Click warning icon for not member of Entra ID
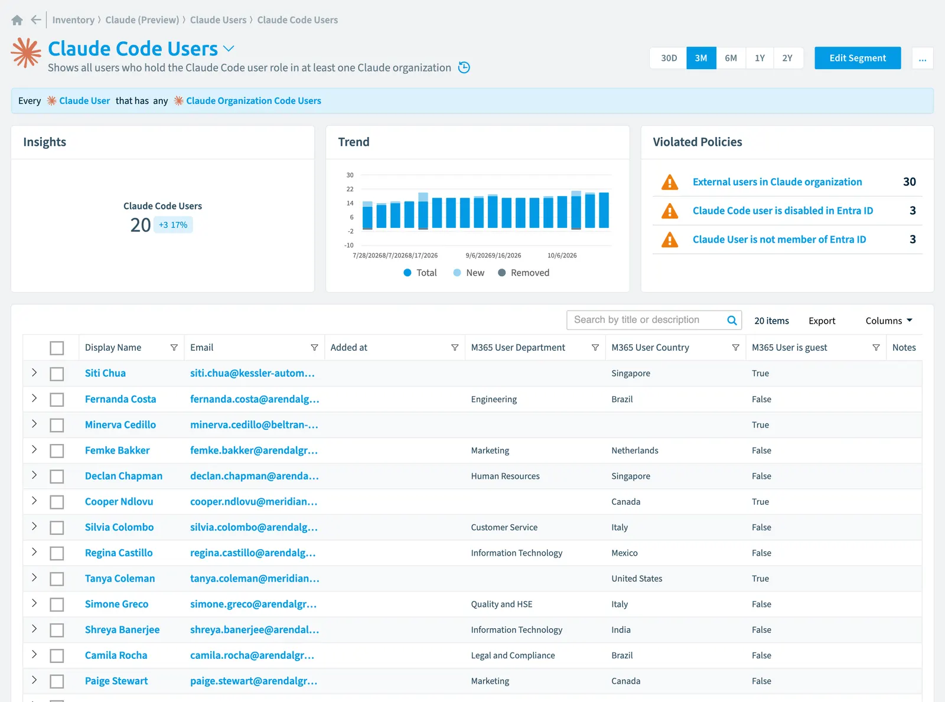The width and height of the screenshot is (945, 702). pos(670,239)
